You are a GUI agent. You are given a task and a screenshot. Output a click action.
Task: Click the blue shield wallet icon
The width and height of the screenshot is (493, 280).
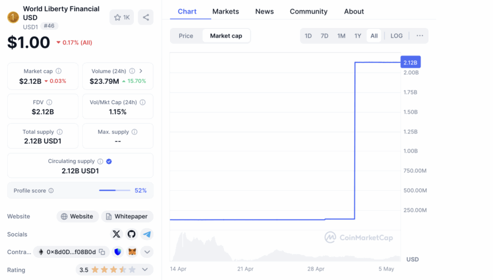[118, 252]
